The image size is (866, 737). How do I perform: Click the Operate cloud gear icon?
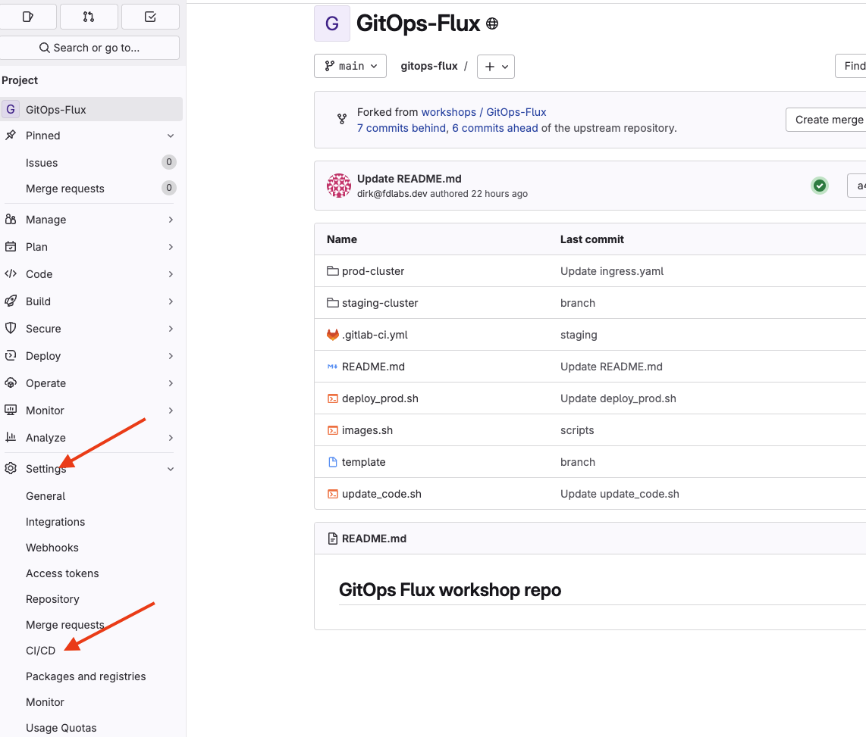(11, 383)
